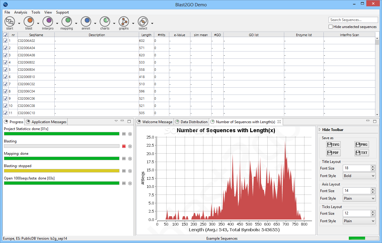Click stop square for Mapping done job
Viewport: 382px width, 243px height.
[x=124, y=159]
